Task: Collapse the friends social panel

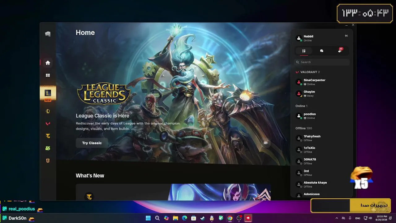Action: point(346,36)
